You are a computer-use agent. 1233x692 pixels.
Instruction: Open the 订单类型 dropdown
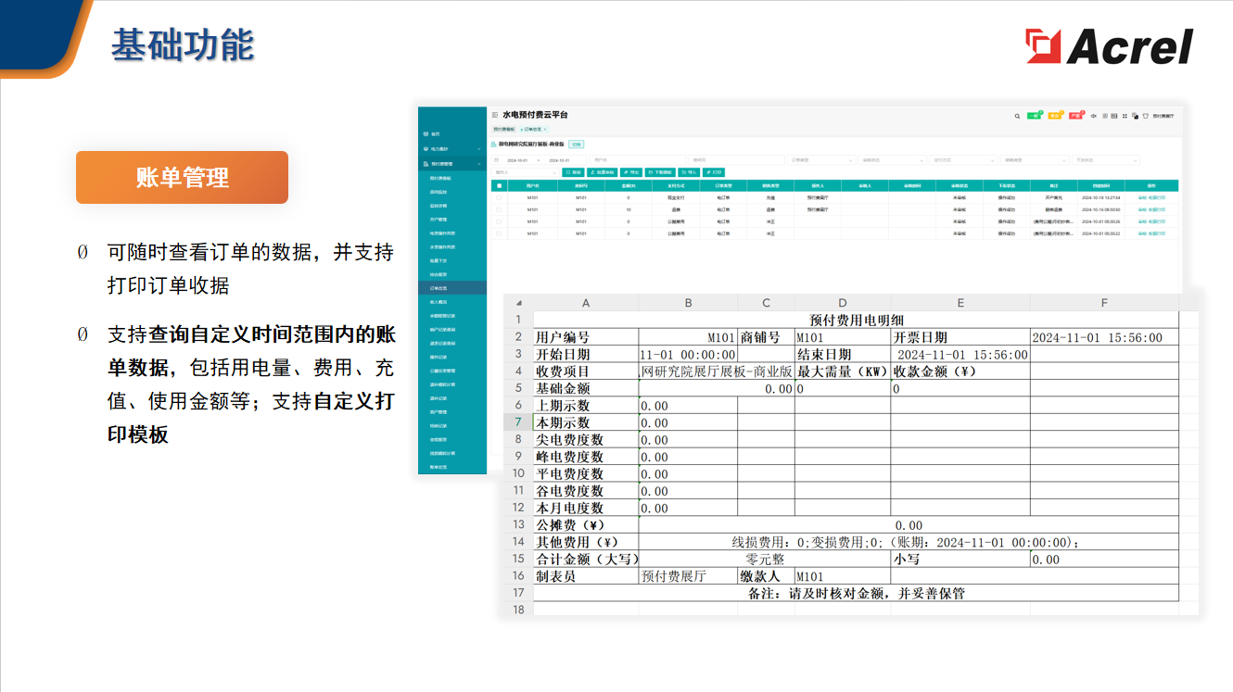point(821,160)
